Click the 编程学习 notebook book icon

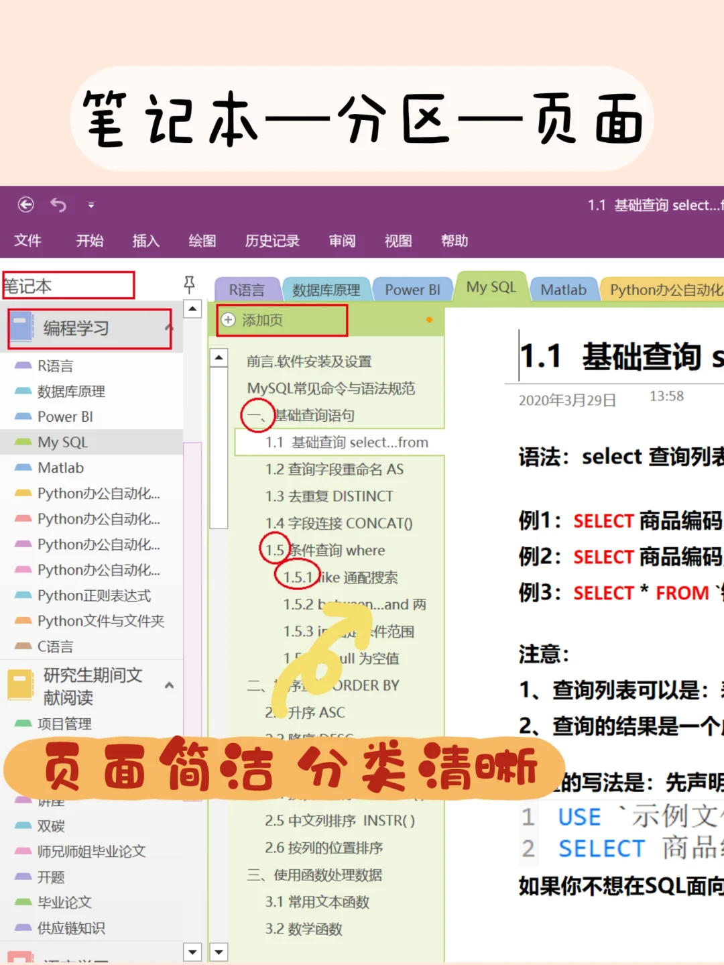(x=20, y=327)
